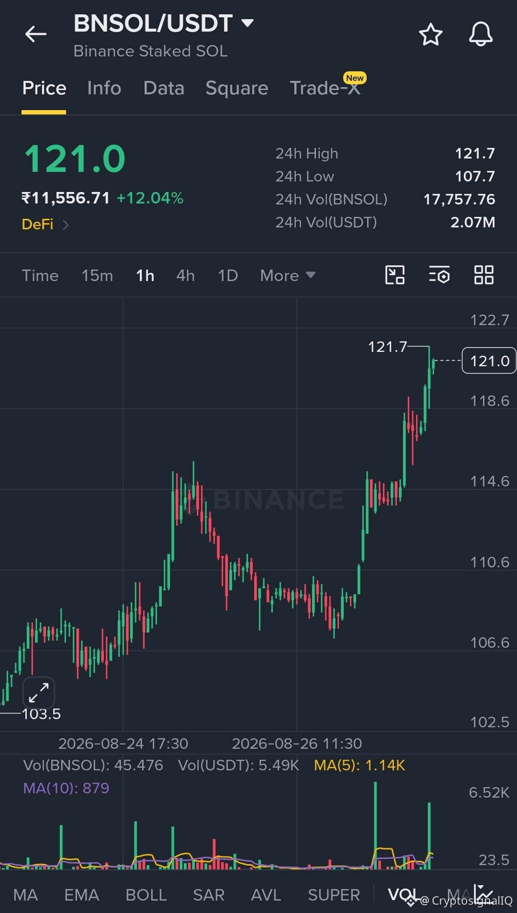Open the Trade-X tab

point(325,88)
